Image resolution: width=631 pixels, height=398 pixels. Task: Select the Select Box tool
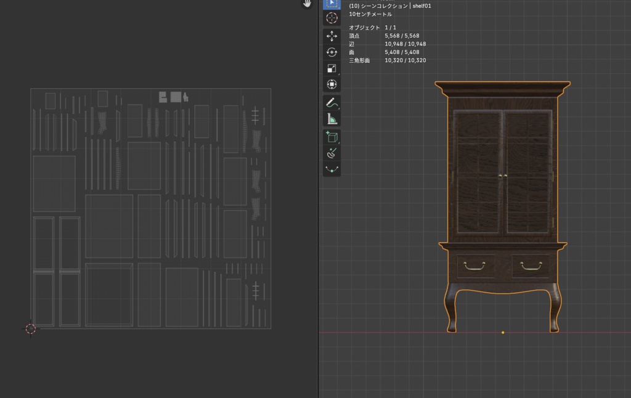(332, 4)
